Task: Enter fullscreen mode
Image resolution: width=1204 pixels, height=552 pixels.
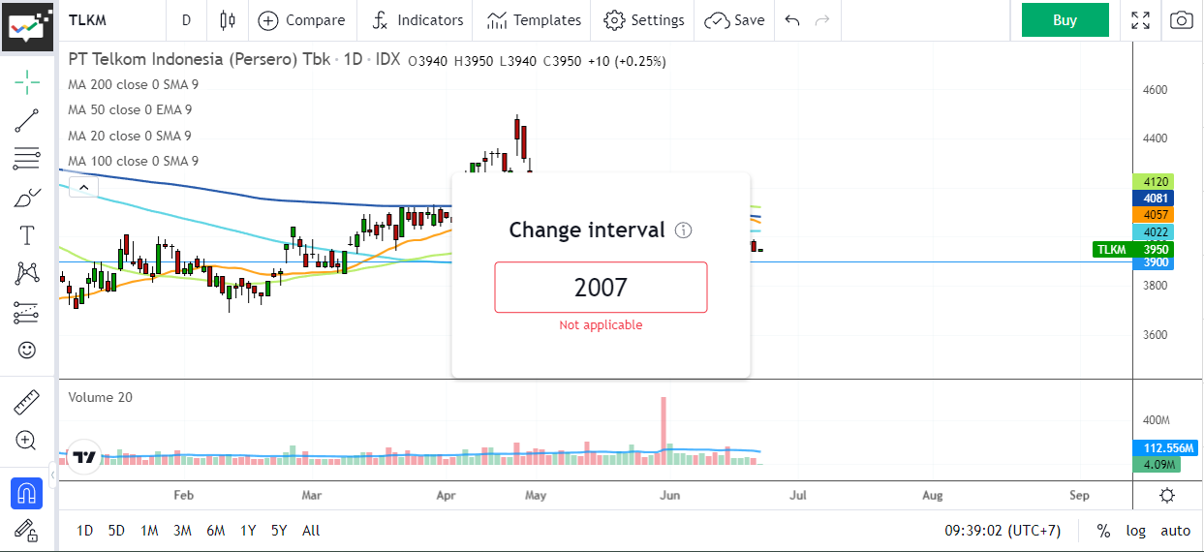Action: 1141,20
